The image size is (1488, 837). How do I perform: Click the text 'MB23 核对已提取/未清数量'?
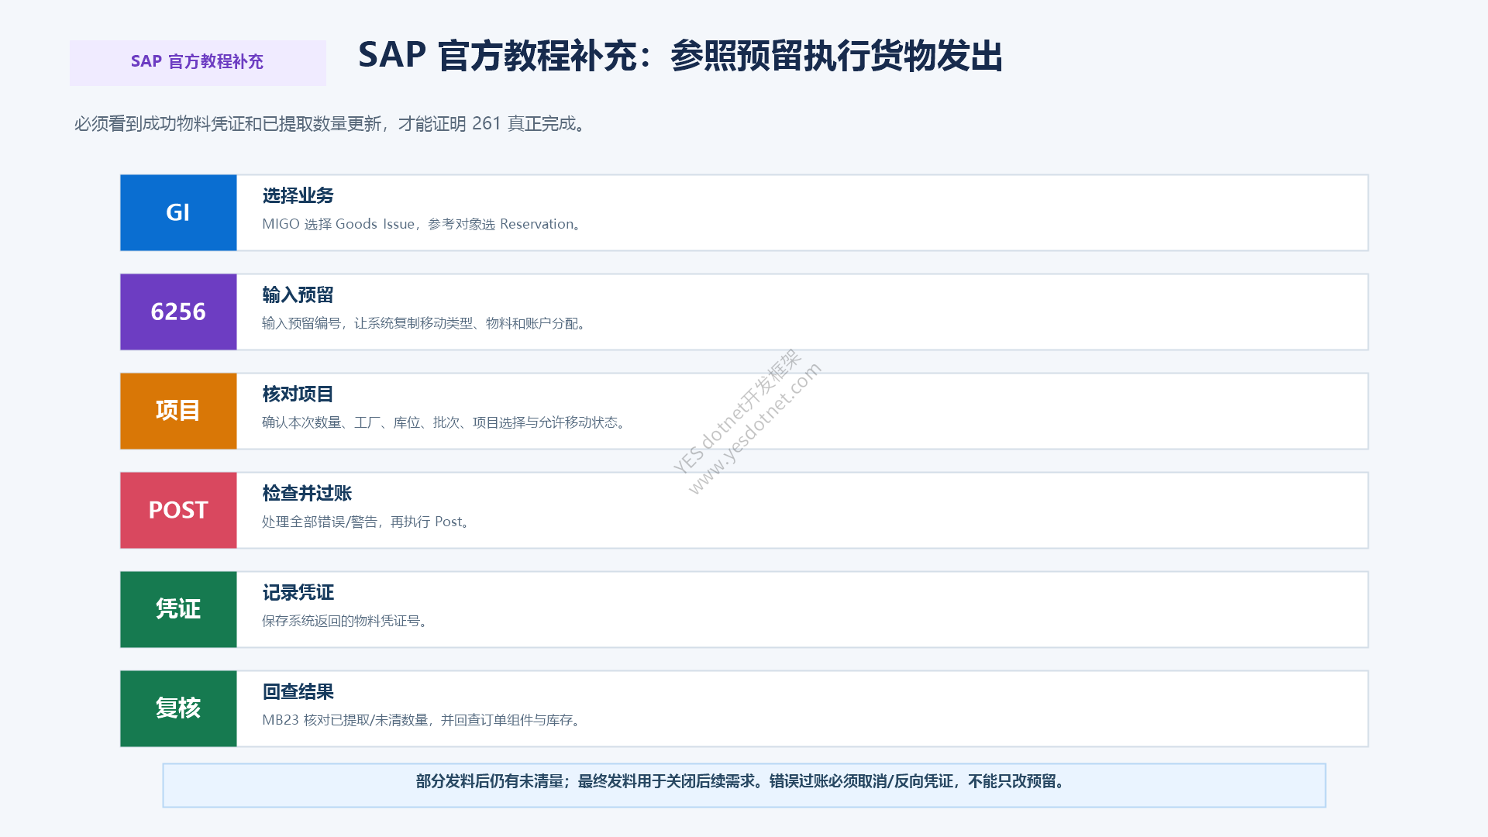click(x=345, y=720)
